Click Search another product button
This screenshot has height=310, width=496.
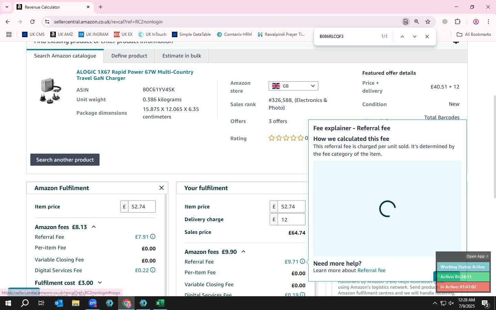tap(65, 160)
